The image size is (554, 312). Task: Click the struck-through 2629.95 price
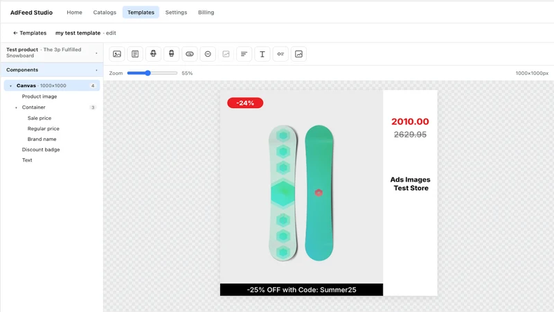[x=410, y=135]
